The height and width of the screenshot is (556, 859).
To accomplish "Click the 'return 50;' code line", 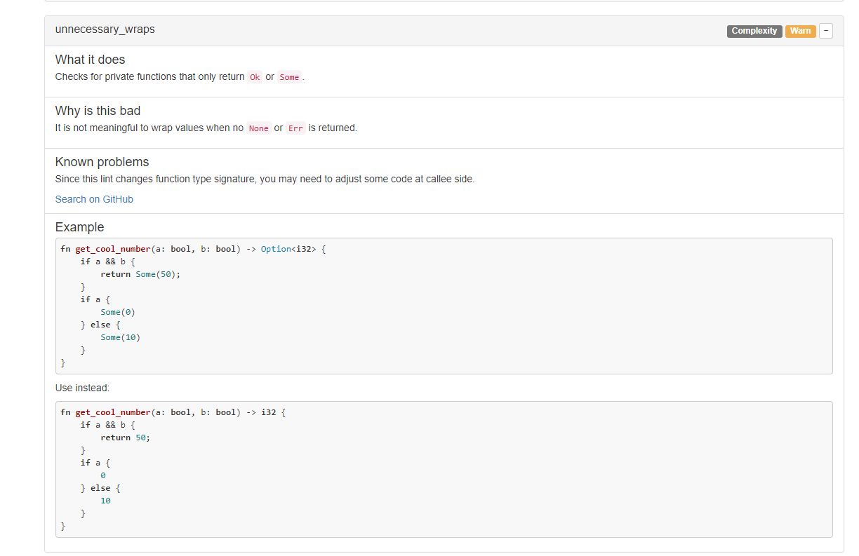I will [x=126, y=438].
